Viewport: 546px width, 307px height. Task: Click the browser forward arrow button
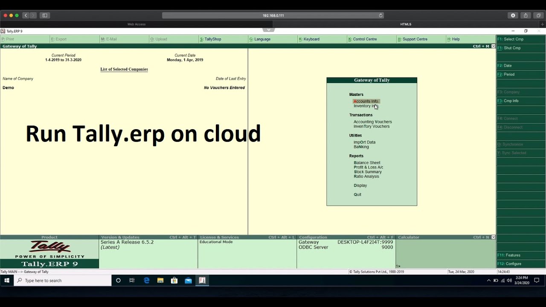(33, 15)
